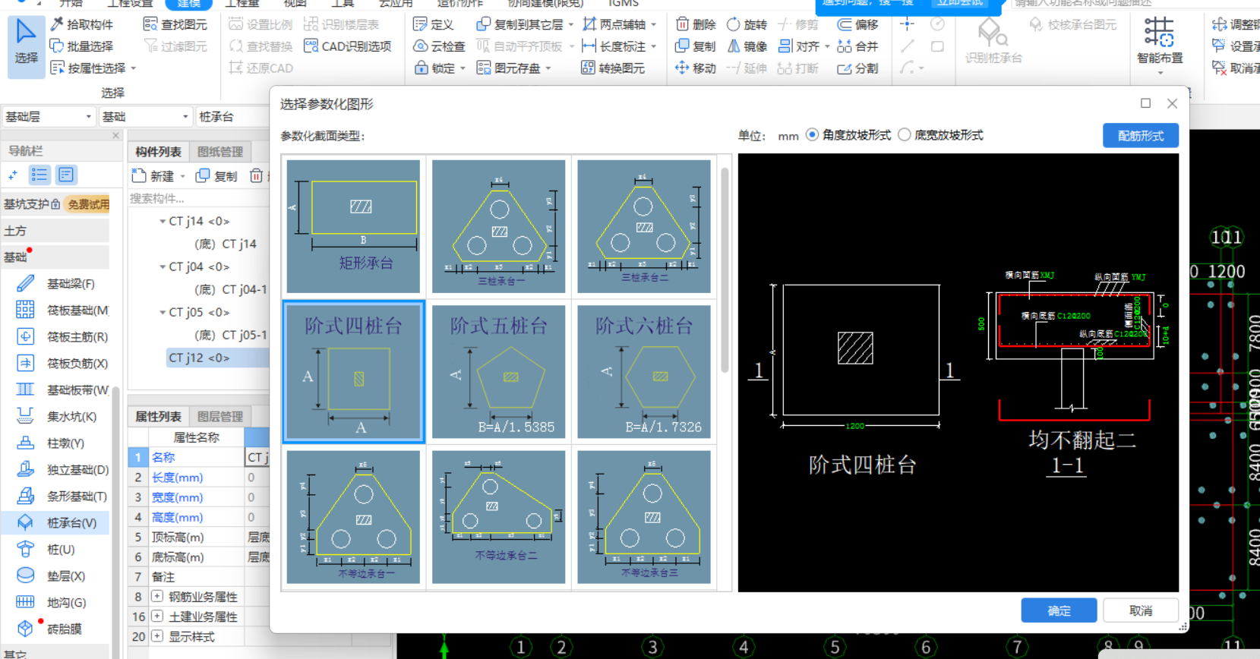Viewport: 1260px width, 659px height.
Task: Select CT j12 component in list
Action: click(x=218, y=358)
